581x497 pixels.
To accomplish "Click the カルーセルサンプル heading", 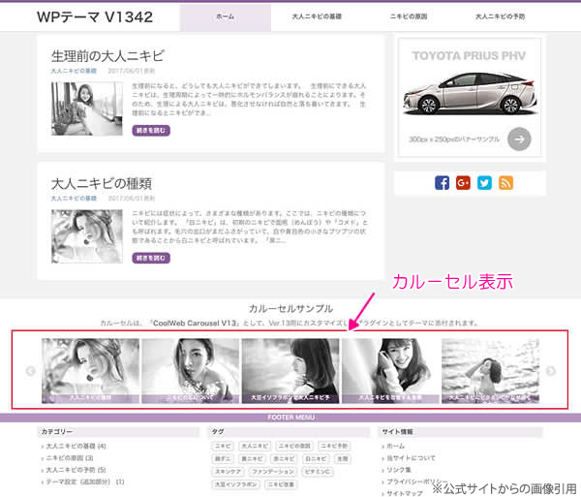I will coord(290,308).
